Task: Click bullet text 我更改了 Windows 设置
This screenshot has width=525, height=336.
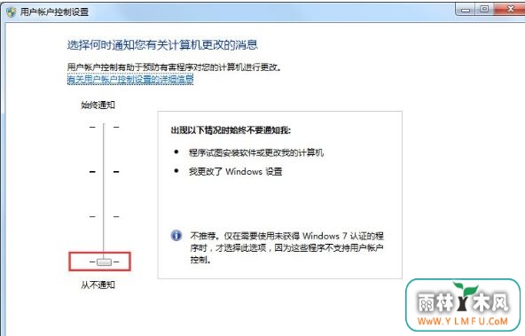Action: (235, 172)
